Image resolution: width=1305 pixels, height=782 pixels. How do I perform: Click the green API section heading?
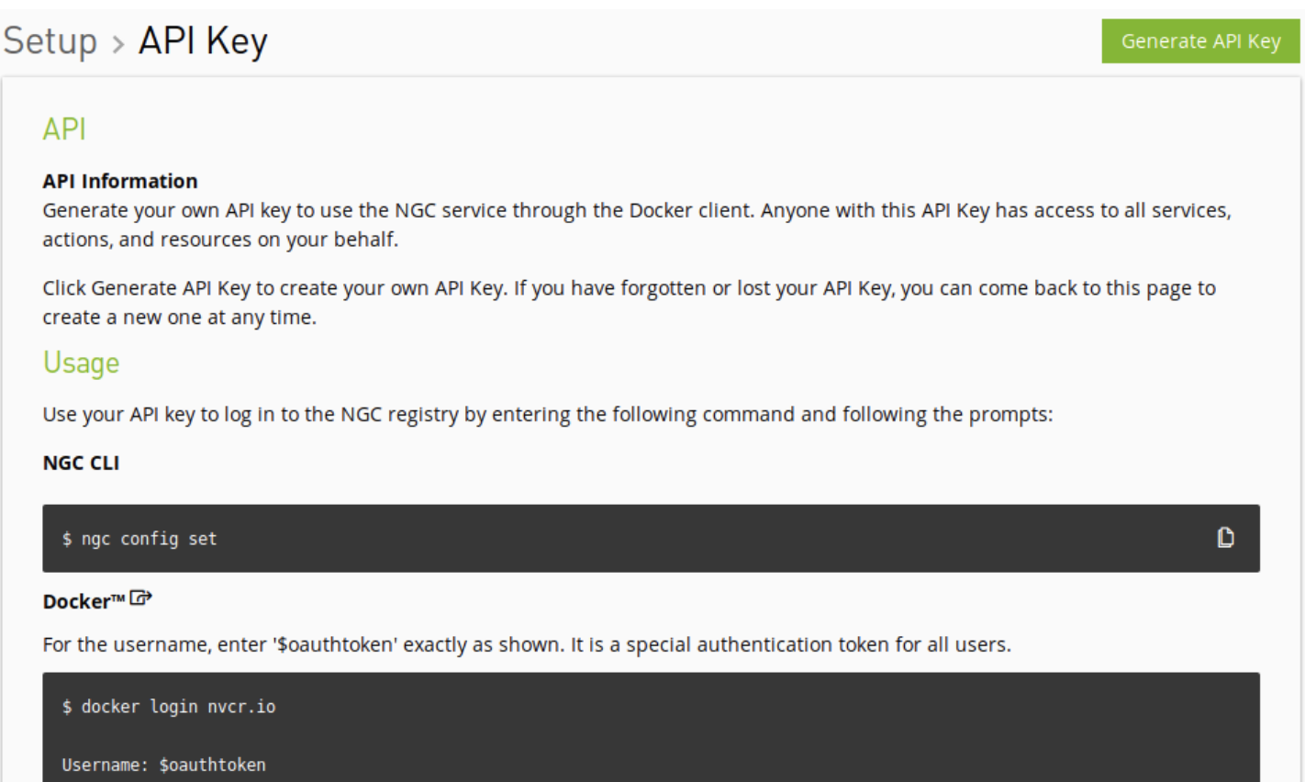coord(64,129)
